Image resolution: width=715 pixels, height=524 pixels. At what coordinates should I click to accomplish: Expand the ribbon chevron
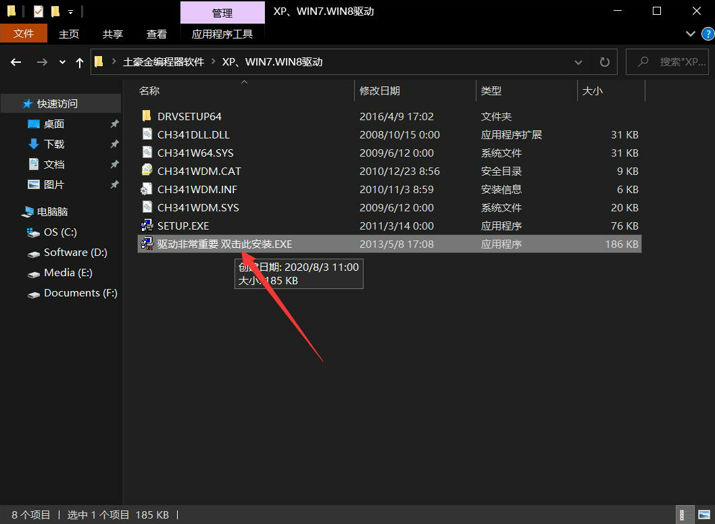[x=691, y=34]
